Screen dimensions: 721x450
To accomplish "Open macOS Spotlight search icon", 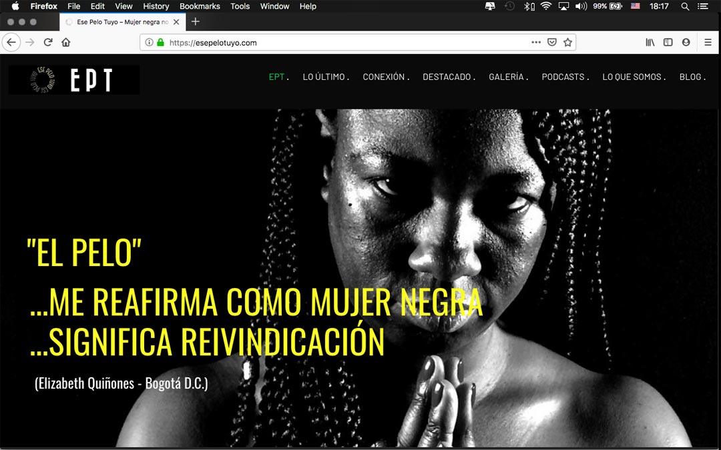I will coord(685,6).
